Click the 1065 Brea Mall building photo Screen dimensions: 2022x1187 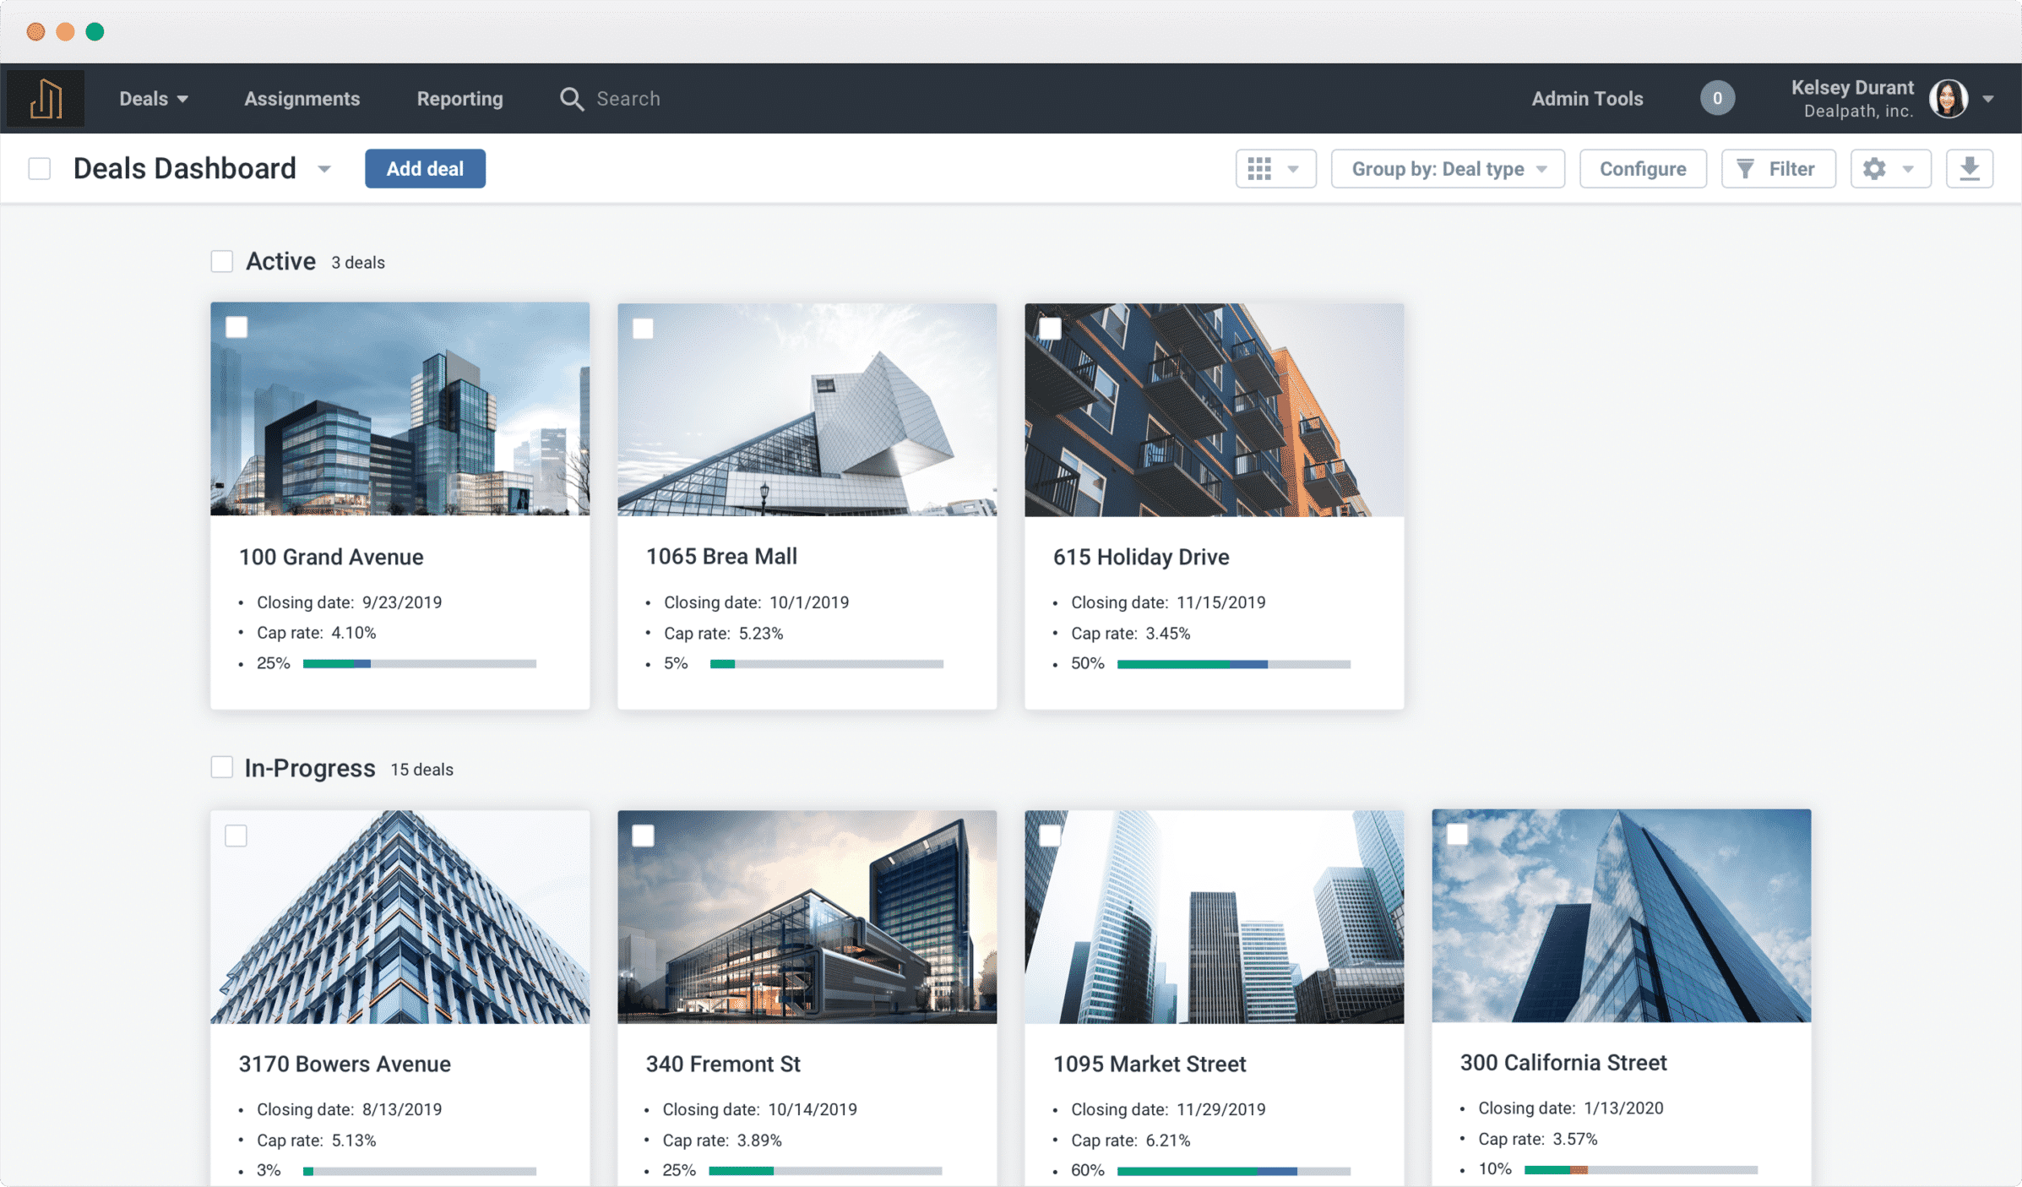(807, 410)
